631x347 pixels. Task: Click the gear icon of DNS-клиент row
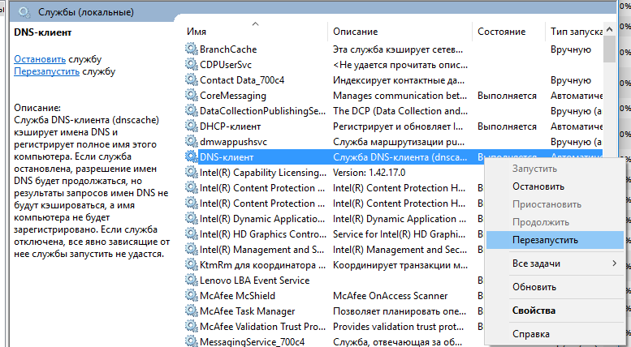pos(191,156)
